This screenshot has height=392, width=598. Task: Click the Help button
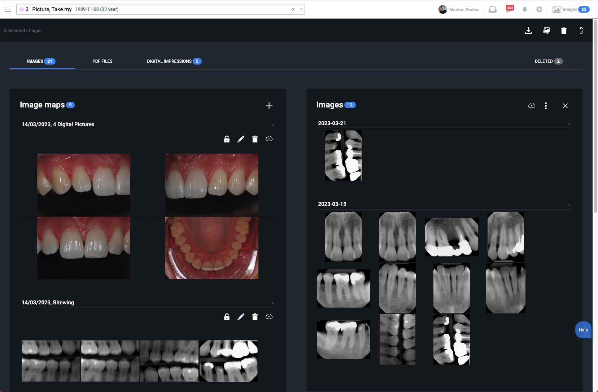(x=583, y=330)
